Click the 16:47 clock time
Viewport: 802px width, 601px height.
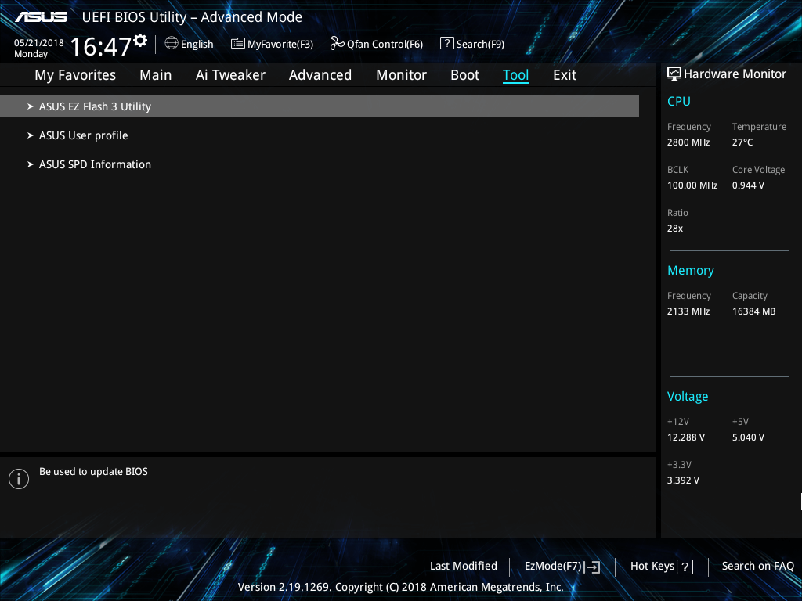[101, 46]
